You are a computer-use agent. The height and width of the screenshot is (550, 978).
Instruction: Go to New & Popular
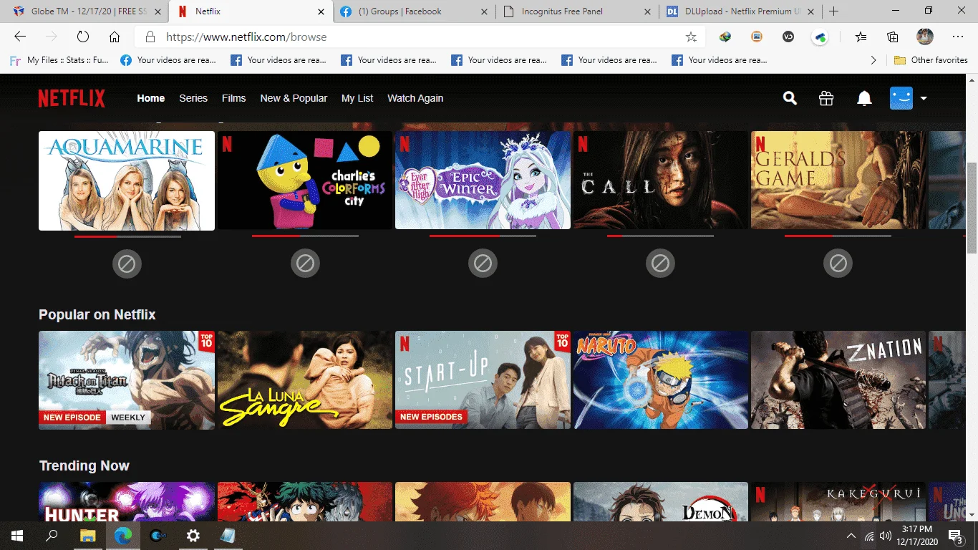coord(294,98)
